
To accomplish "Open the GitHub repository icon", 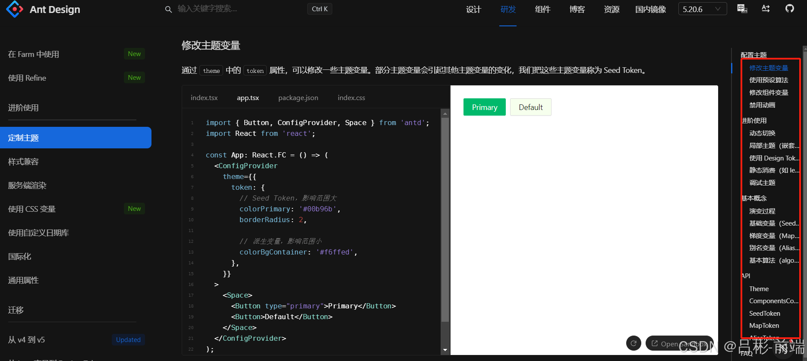I will (789, 9).
